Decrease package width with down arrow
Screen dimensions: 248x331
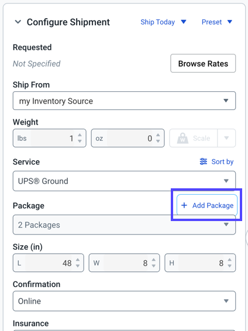coord(154,266)
